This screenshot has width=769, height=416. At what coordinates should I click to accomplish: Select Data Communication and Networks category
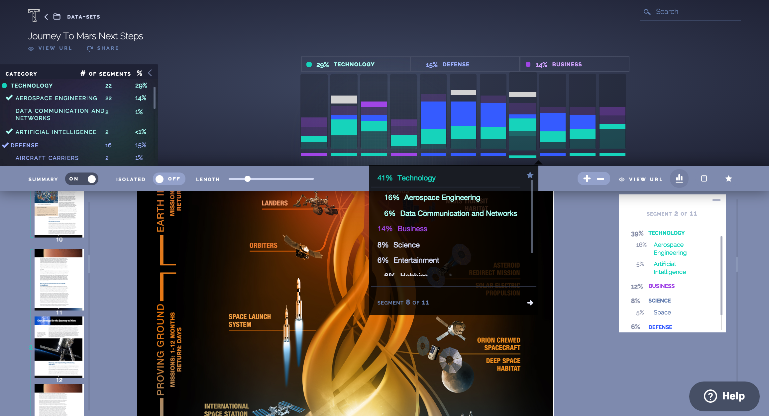[60, 114]
